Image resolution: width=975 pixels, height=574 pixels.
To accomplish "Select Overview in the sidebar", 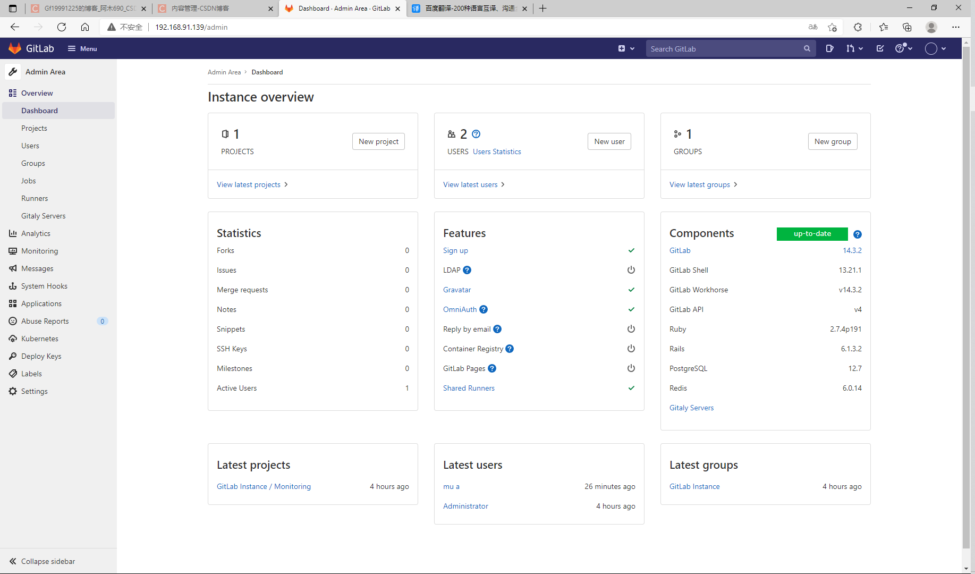I will (37, 93).
